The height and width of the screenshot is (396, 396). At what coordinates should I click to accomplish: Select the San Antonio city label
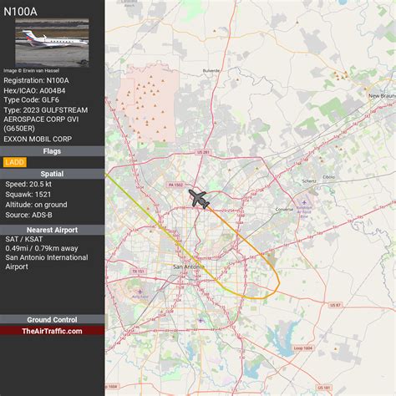point(189,267)
